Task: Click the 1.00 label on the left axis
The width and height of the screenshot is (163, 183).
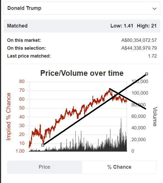Action: 20,151
